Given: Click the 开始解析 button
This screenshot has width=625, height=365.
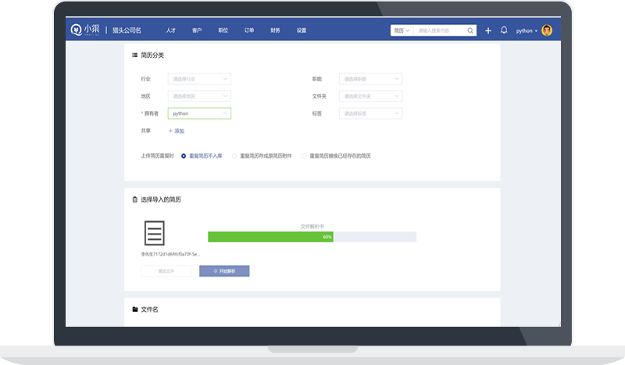Looking at the screenshot, I should pyautogui.click(x=224, y=271).
